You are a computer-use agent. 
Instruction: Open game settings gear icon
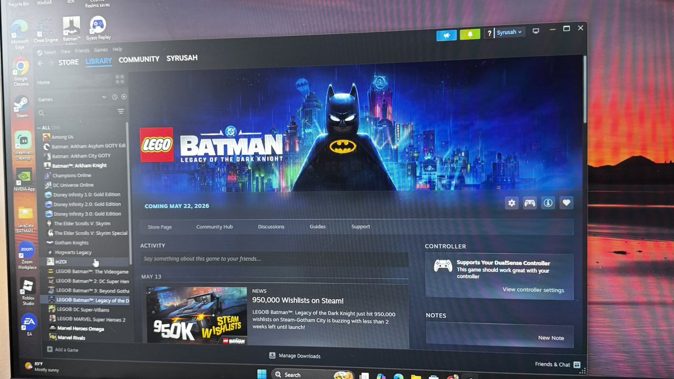(x=511, y=203)
